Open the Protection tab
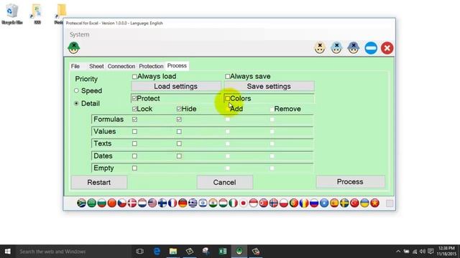Image resolution: width=460 pixels, height=258 pixels. (x=151, y=66)
